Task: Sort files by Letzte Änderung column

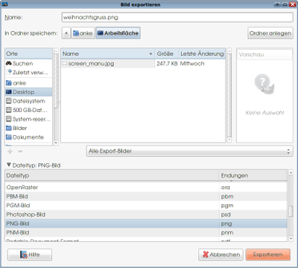Action: [202, 53]
